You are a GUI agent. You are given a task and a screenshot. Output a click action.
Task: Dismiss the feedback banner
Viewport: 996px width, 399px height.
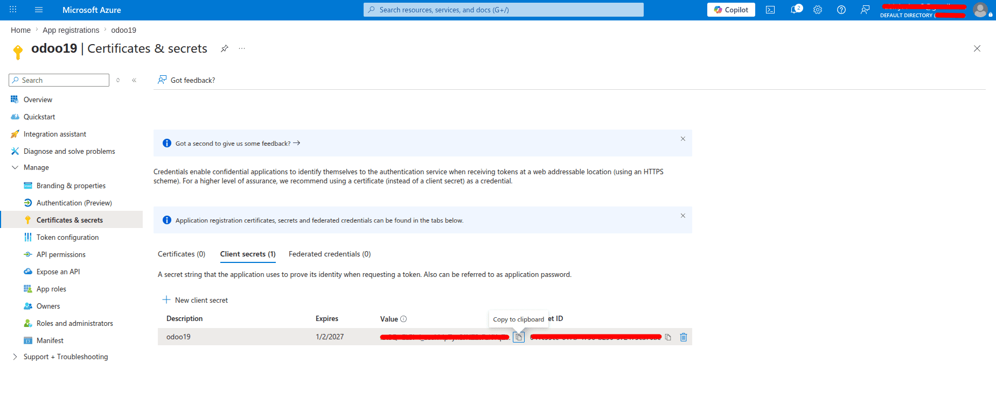tap(683, 139)
